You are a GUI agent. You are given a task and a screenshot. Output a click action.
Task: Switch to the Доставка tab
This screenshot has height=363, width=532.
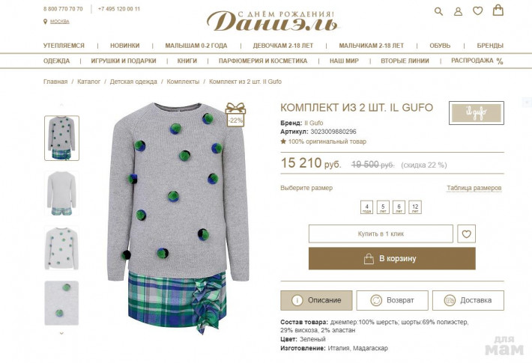(468, 300)
